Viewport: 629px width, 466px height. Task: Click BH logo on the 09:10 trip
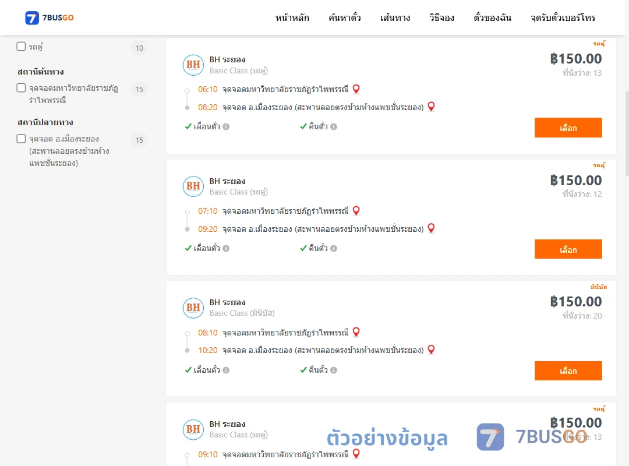click(193, 429)
